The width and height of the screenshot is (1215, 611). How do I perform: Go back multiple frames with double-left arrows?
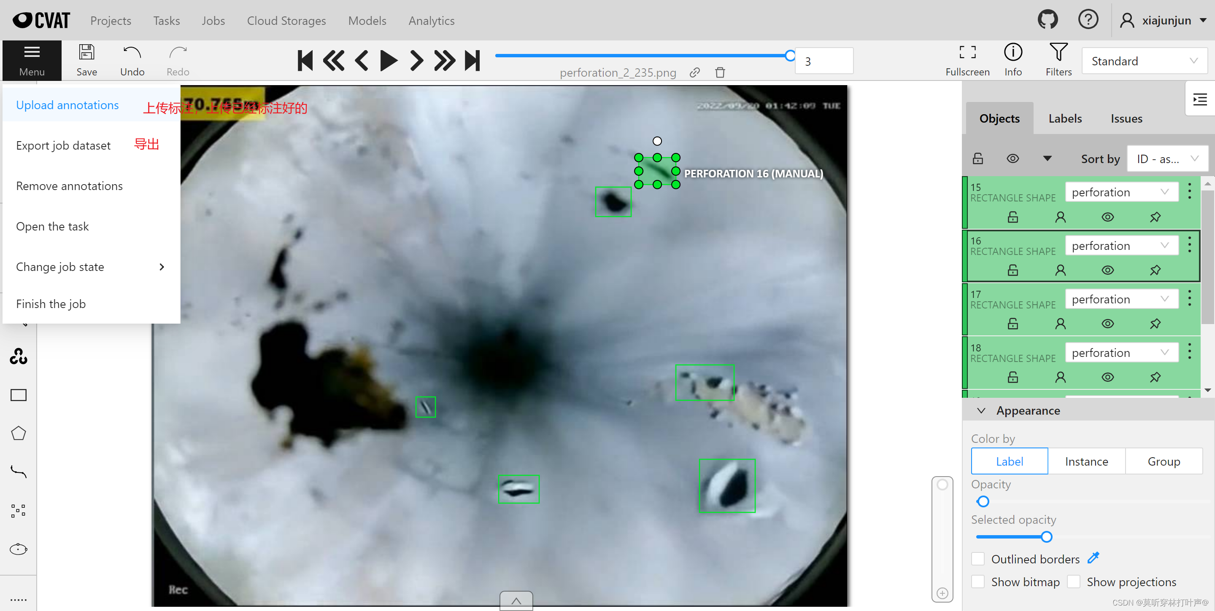coord(333,61)
